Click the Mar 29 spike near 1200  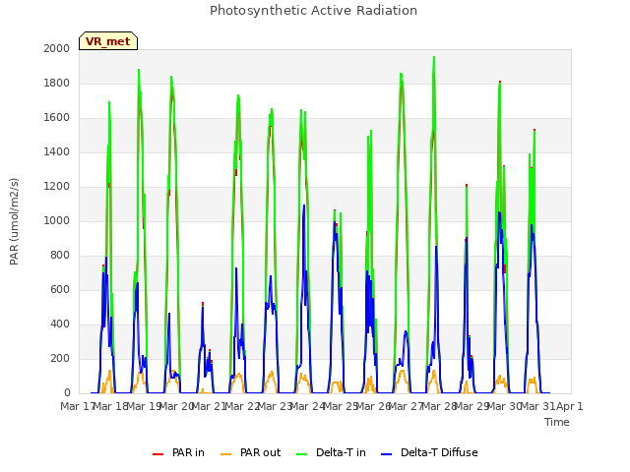pyautogui.click(x=467, y=186)
